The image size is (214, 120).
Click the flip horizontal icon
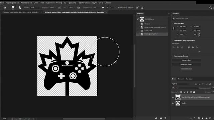[x=195, y=35]
